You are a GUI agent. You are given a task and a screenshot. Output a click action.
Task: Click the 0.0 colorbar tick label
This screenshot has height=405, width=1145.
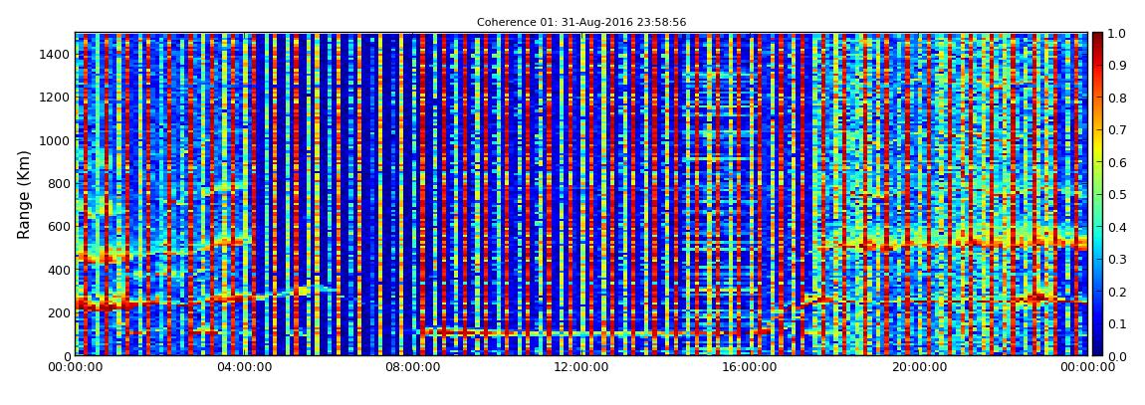tap(1116, 355)
